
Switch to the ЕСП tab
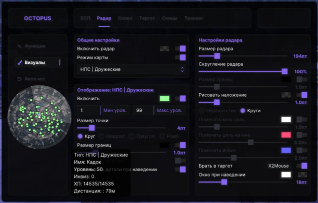pos(85,18)
